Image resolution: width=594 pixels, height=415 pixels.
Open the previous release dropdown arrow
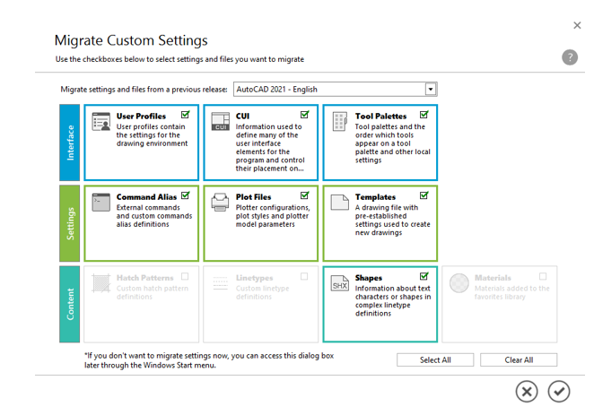point(431,90)
